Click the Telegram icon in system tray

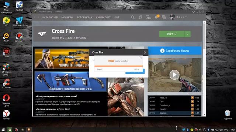[184, 129]
